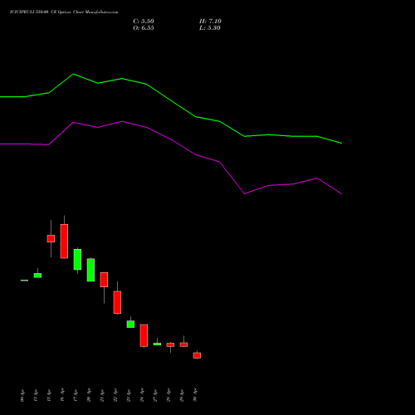Click the close value "C: 5.50"
This screenshot has width=415, height=415.
144,22
